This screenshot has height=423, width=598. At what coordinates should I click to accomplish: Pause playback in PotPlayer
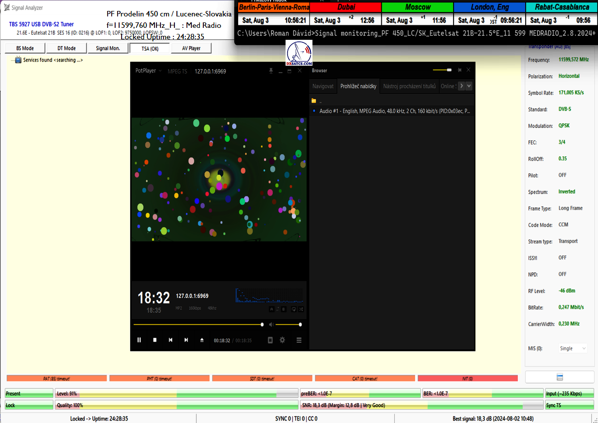139,340
